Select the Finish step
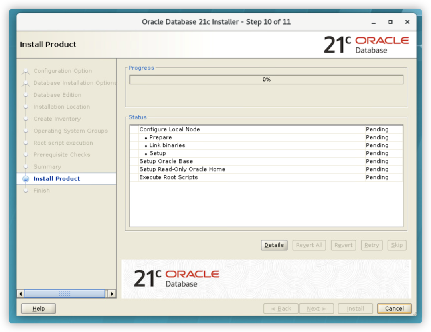431x332 pixels. coord(42,191)
